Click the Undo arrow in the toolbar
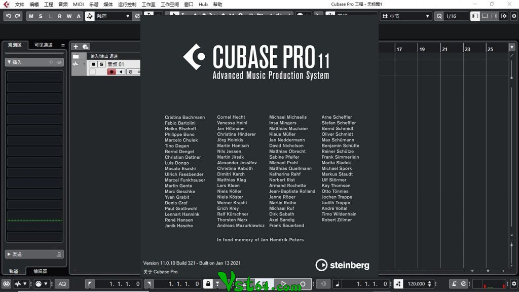Viewport: 519px width, 292px height. click(x=9, y=16)
